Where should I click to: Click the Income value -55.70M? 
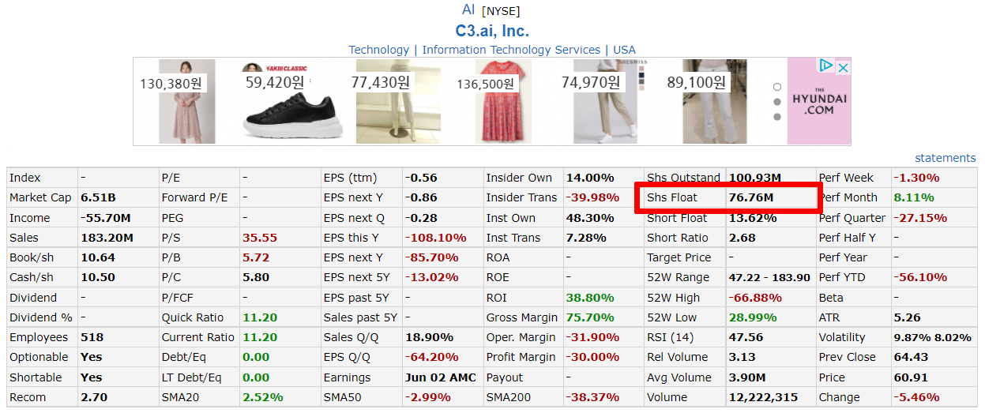tap(106, 218)
